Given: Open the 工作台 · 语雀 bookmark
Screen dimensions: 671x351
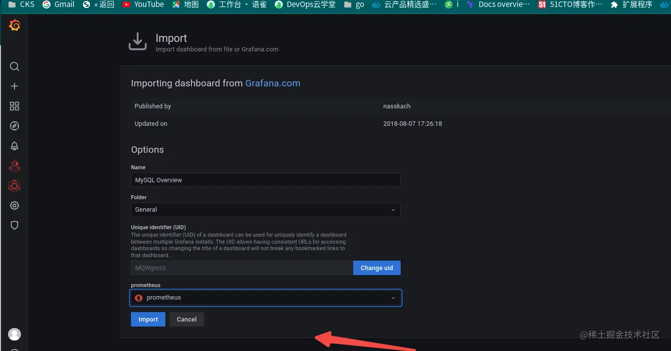Looking at the screenshot, I should 237,4.
